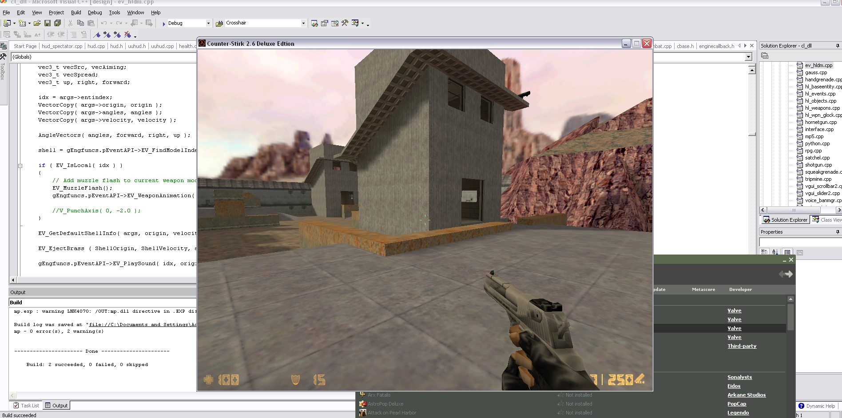Click the Sonalysts developer link
The width and height of the screenshot is (842, 418).
pyautogui.click(x=739, y=377)
